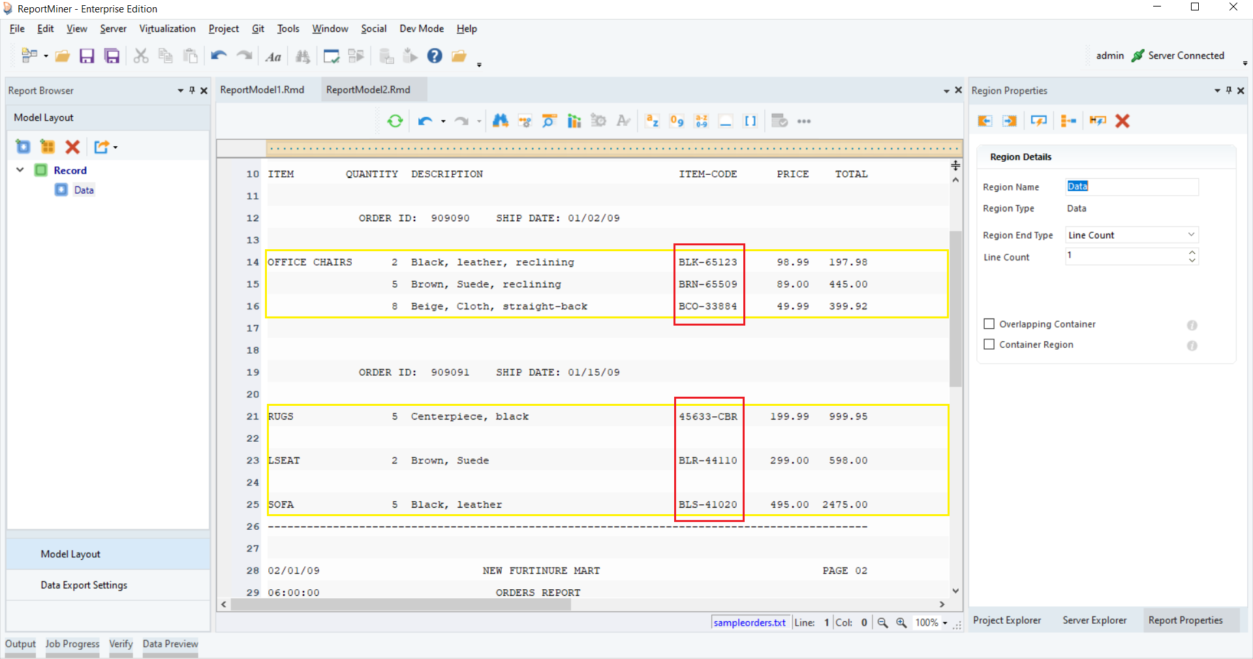Viewport: 1253px width, 659px height.
Task: Click the binoculars Find icon in editor toolbar
Action: click(x=500, y=121)
